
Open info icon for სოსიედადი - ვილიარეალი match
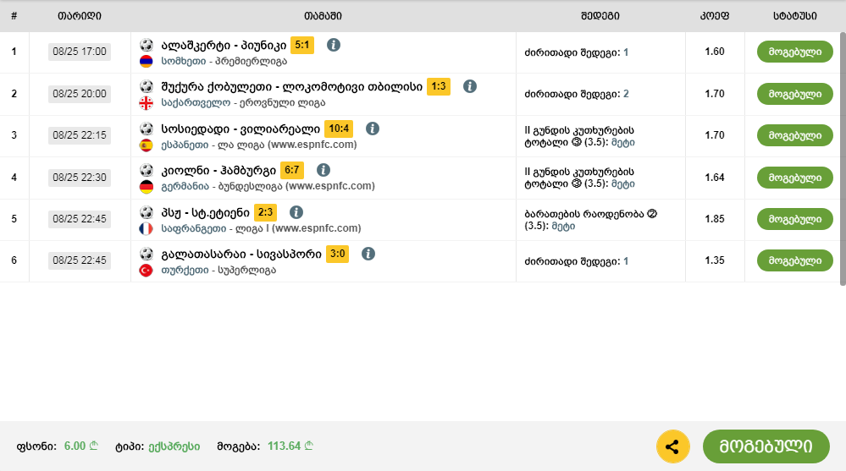pyautogui.click(x=373, y=129)
